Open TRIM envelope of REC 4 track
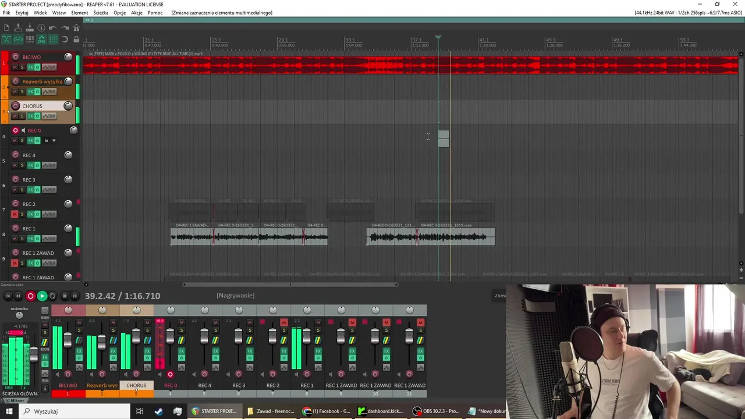Screen dimensions: 745x419 click(49, 165)
